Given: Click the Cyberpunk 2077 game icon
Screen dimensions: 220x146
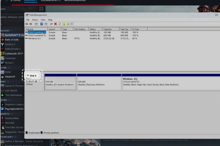Looking at the screenshot, I should (2, 54).
